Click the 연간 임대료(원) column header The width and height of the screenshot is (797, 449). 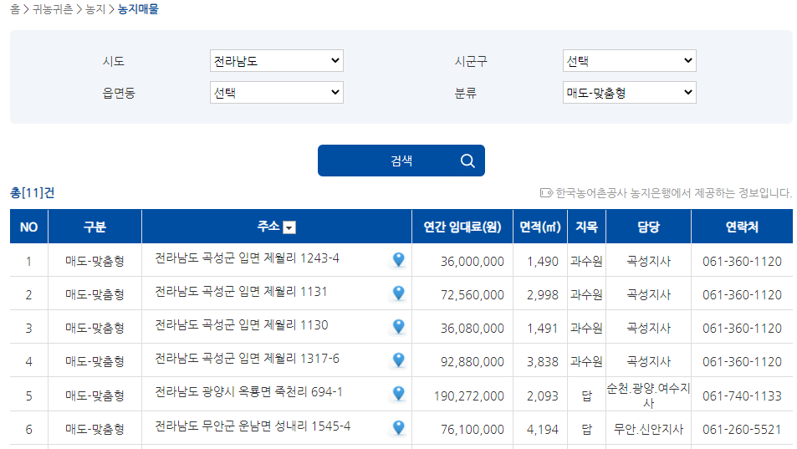tap(462, 227)
